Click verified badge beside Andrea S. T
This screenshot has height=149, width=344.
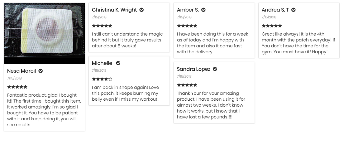tap(293, 10)
